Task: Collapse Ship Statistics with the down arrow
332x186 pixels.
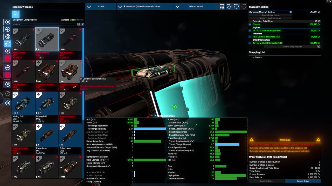Action: (x=155, y=116)
